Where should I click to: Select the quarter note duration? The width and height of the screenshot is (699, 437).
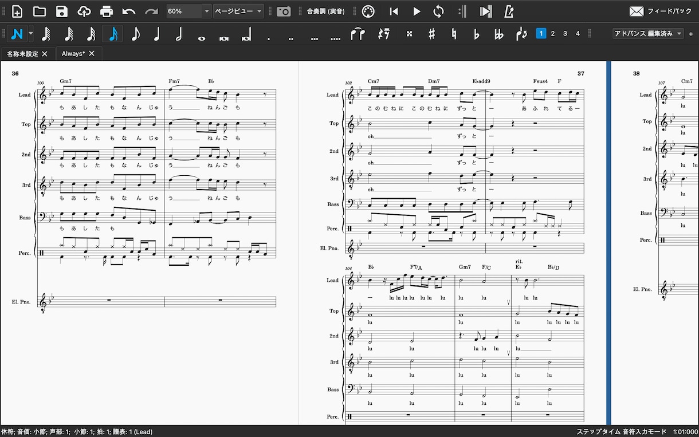[157, 34]
